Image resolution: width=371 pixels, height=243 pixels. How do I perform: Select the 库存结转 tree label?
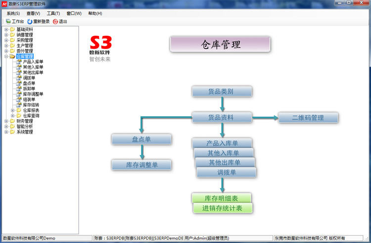point(31,105)
